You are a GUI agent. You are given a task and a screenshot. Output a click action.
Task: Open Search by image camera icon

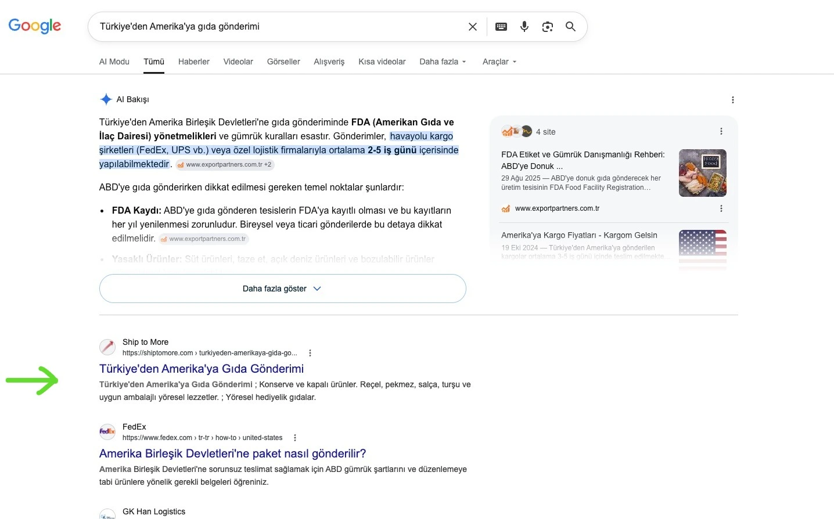[x=548, y=27]
